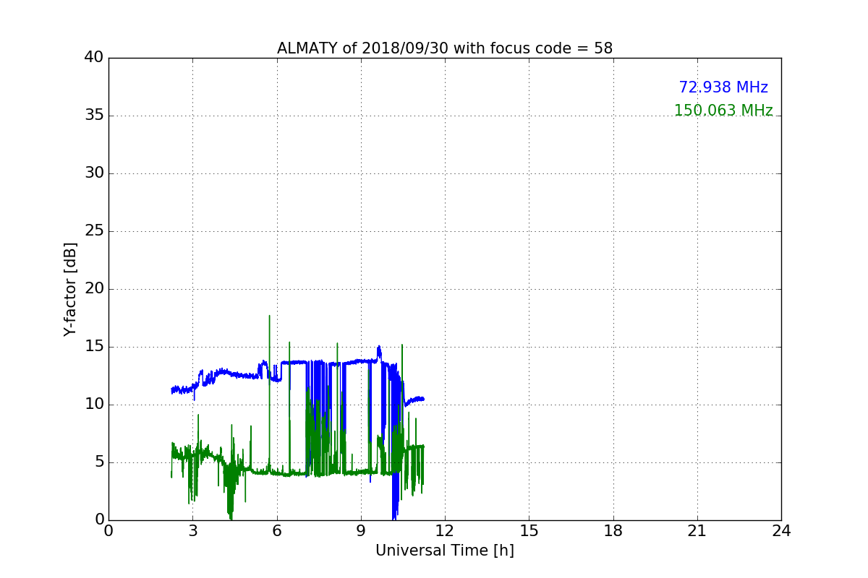Click y-axis tick label 20

(94, 289)
